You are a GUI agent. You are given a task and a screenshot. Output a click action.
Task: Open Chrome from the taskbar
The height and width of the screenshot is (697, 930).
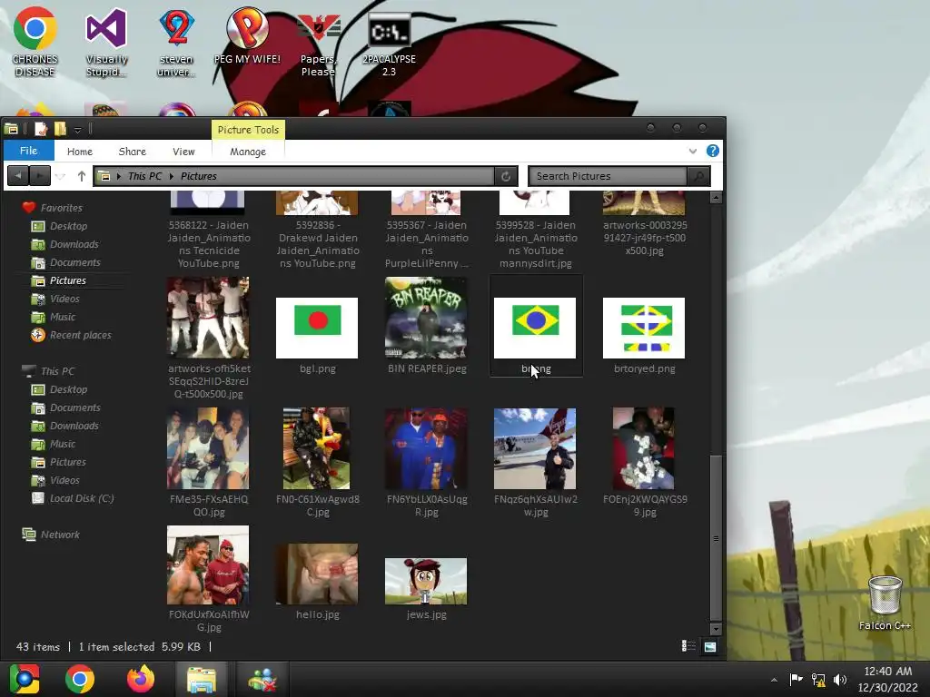tap(80, 679)
